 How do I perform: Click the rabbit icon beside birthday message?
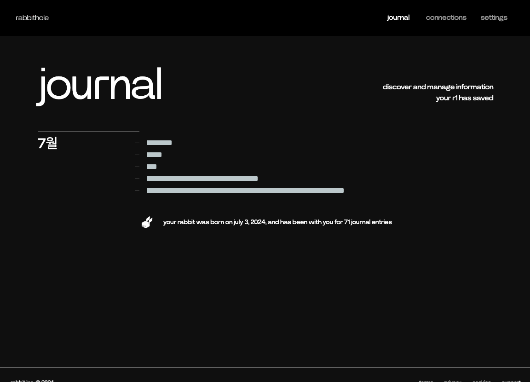click(147, 222)
